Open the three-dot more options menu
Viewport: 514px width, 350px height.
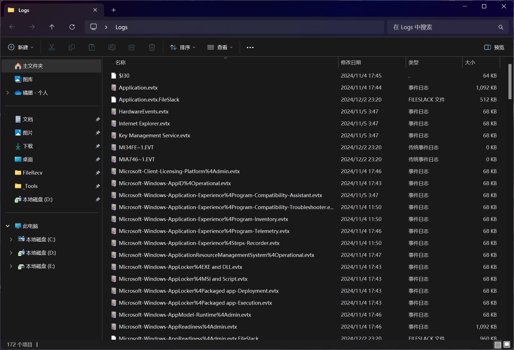click(250, 48)
